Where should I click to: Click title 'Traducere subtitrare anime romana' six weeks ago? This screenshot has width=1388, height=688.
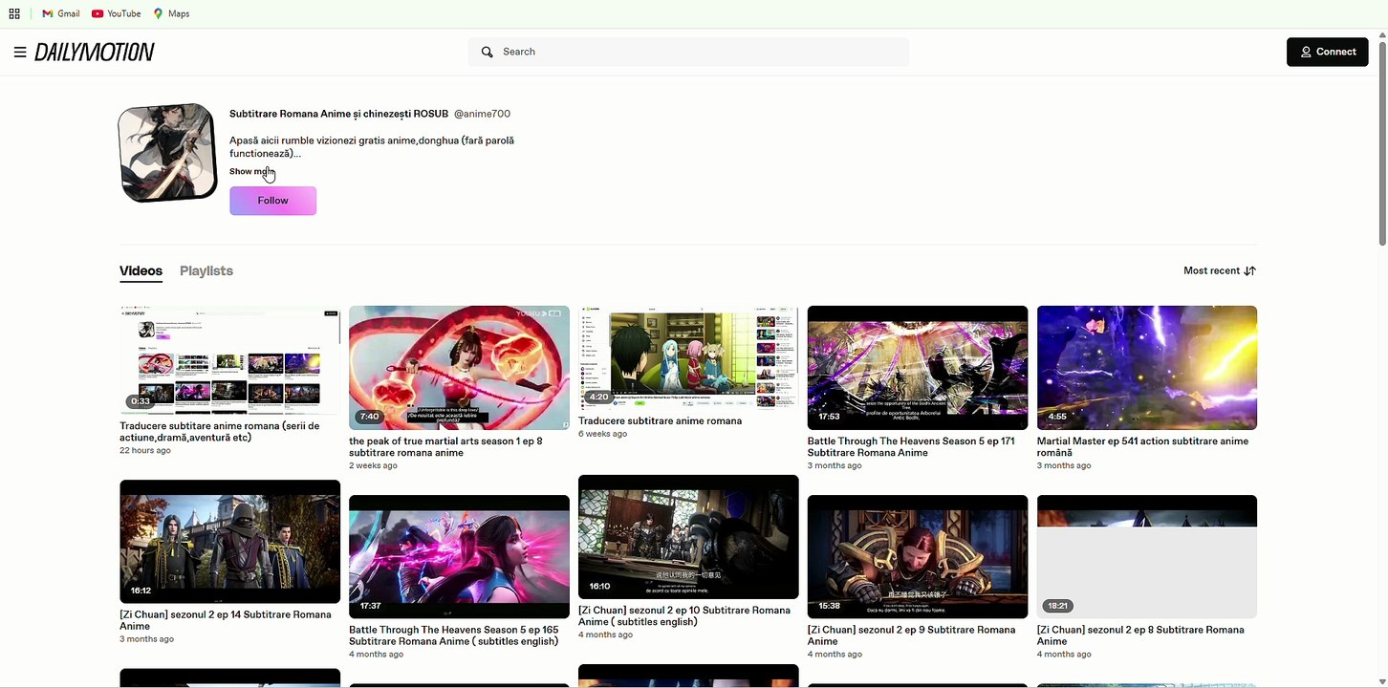660,420
